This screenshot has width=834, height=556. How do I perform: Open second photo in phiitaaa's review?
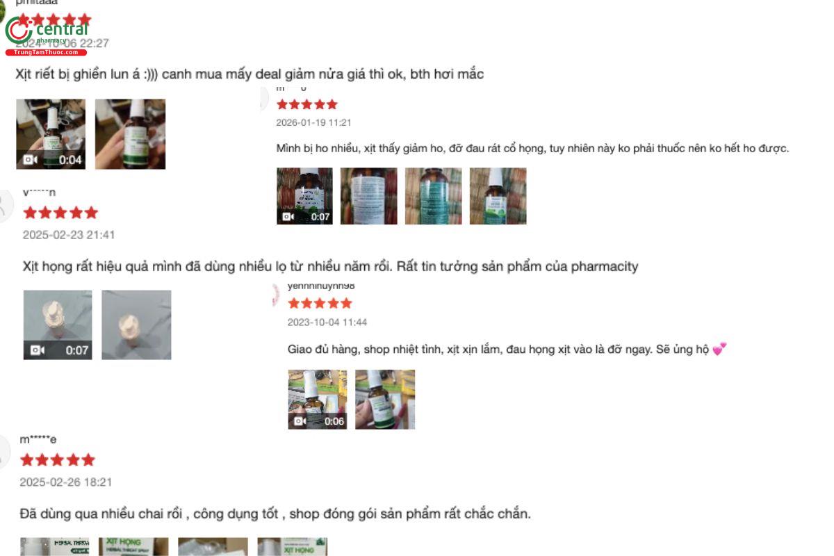pyautogui.click(x=130, y=134)
